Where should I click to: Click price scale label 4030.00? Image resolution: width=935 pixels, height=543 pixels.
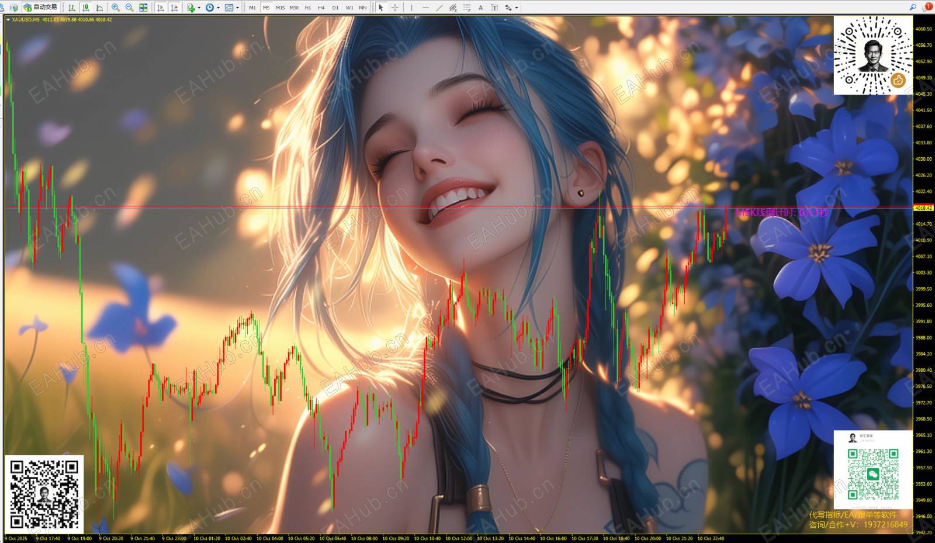tap(924, 159)
